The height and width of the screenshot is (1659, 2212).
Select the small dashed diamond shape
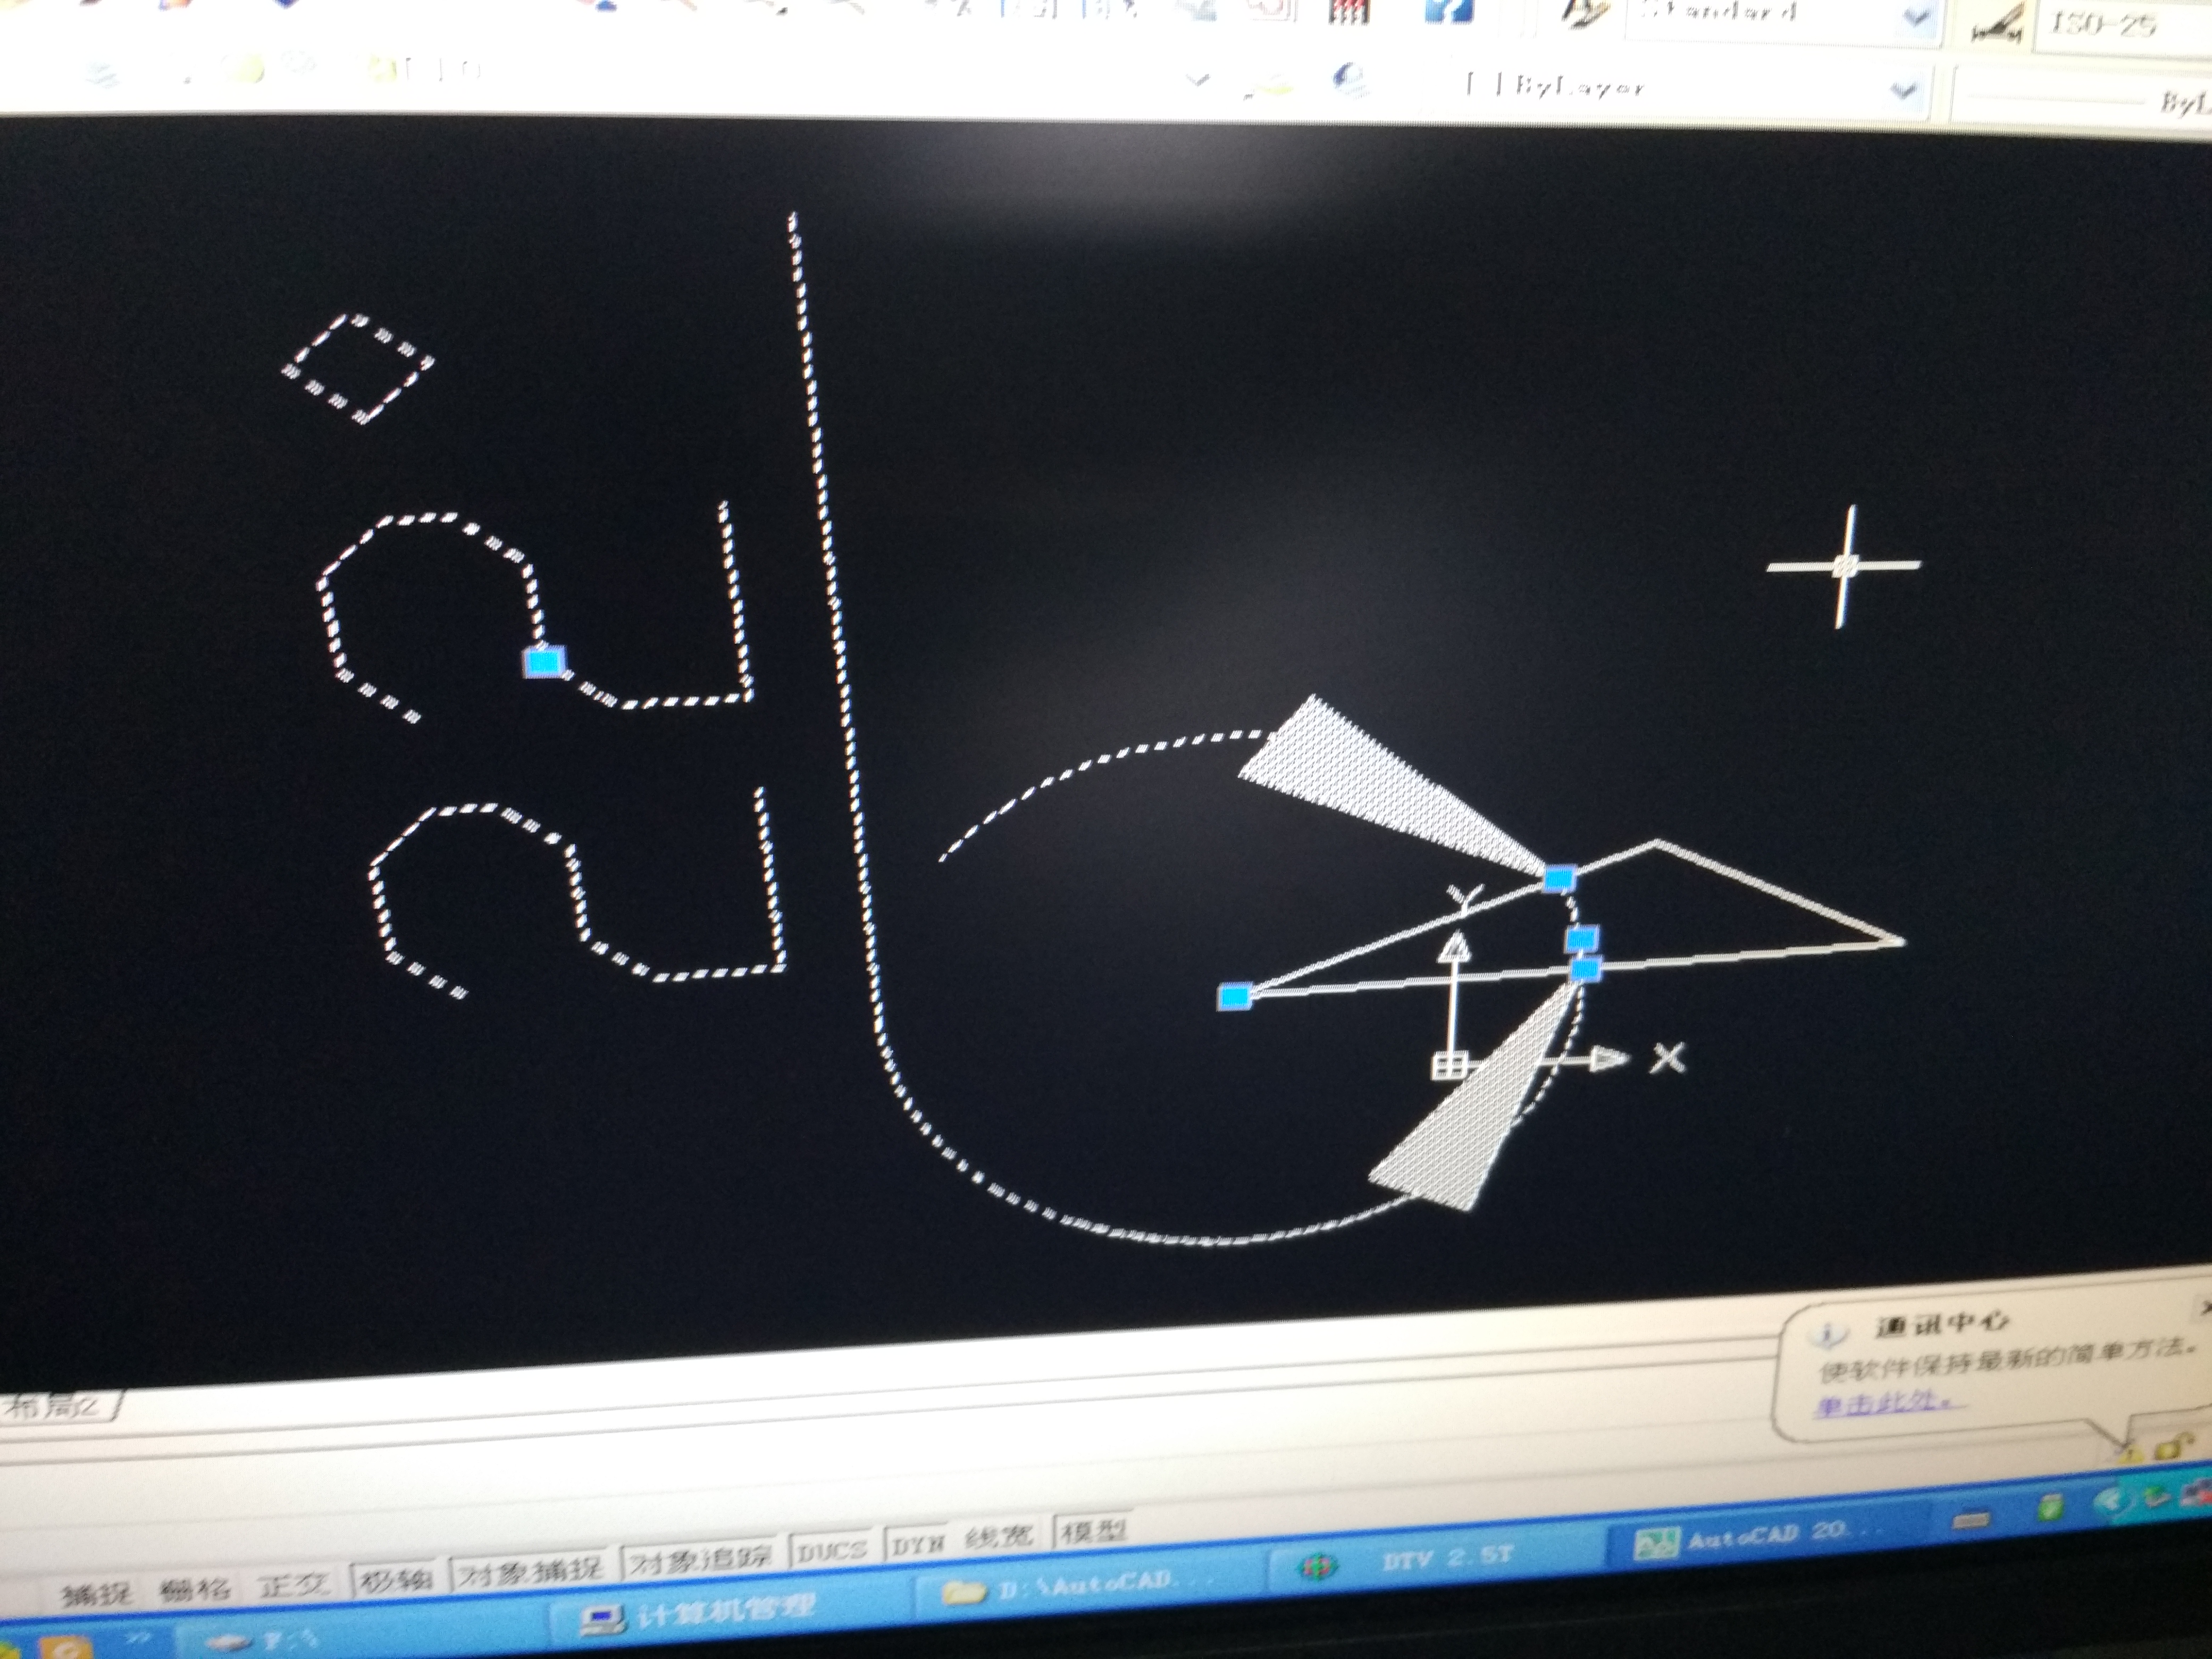(x=358, y=368)
